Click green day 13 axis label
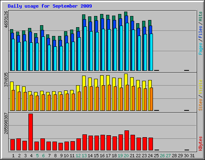 (x=84, y=156)
